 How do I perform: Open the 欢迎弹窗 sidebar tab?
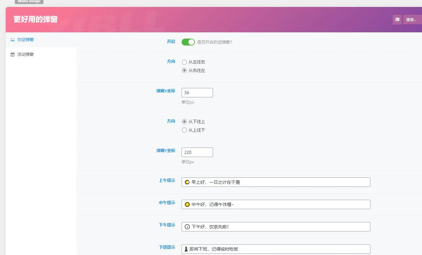[x=41, y=40]
